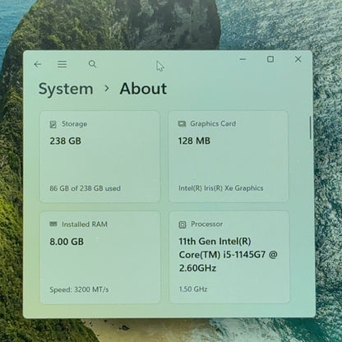Minimize the Settings window
The height and width of the screenshot is (342, 342).
(243, 59)
